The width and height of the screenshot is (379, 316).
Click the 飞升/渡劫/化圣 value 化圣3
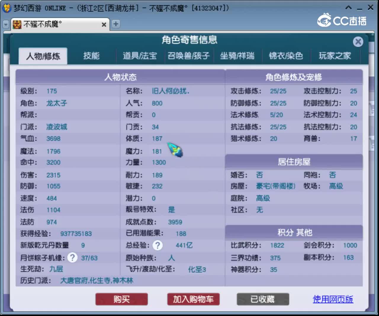tap(197, 269)
